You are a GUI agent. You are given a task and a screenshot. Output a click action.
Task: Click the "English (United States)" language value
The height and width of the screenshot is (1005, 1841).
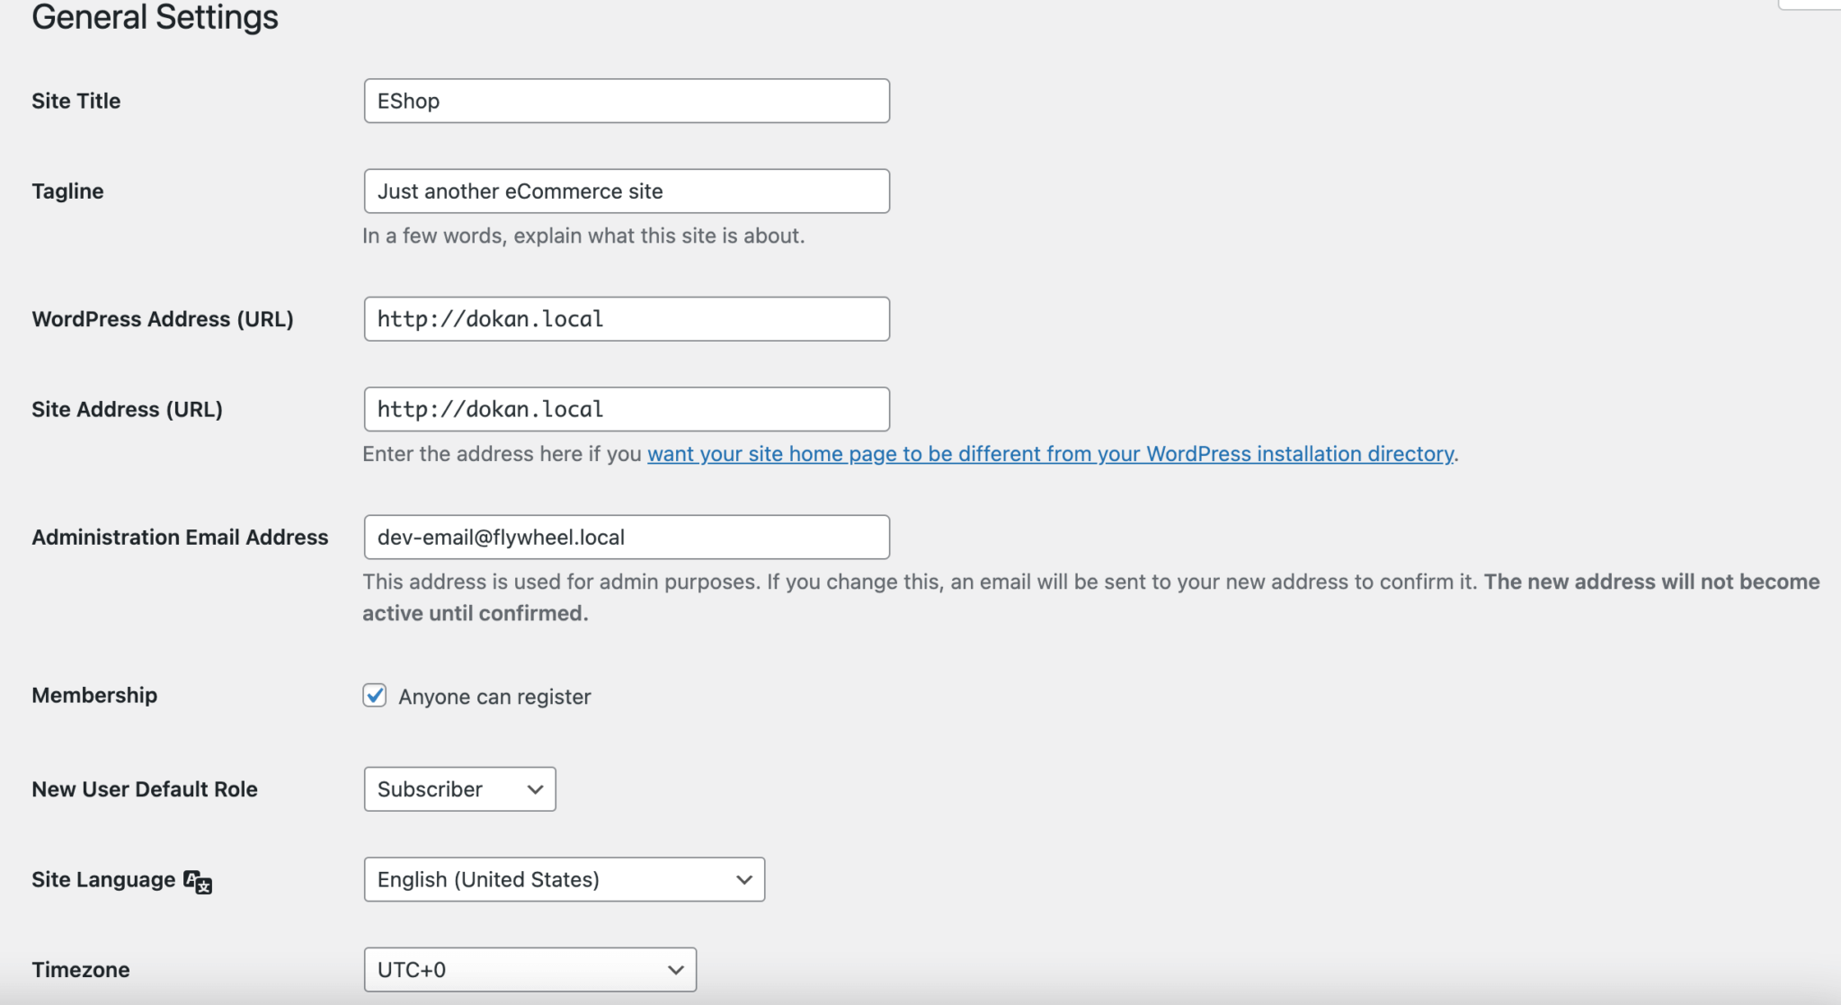[487, 879]
